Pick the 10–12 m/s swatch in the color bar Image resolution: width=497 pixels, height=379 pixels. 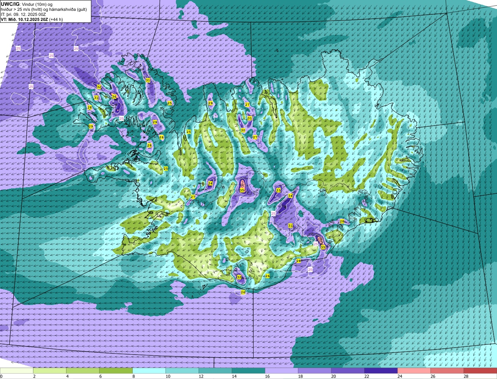tap(182, 371)
